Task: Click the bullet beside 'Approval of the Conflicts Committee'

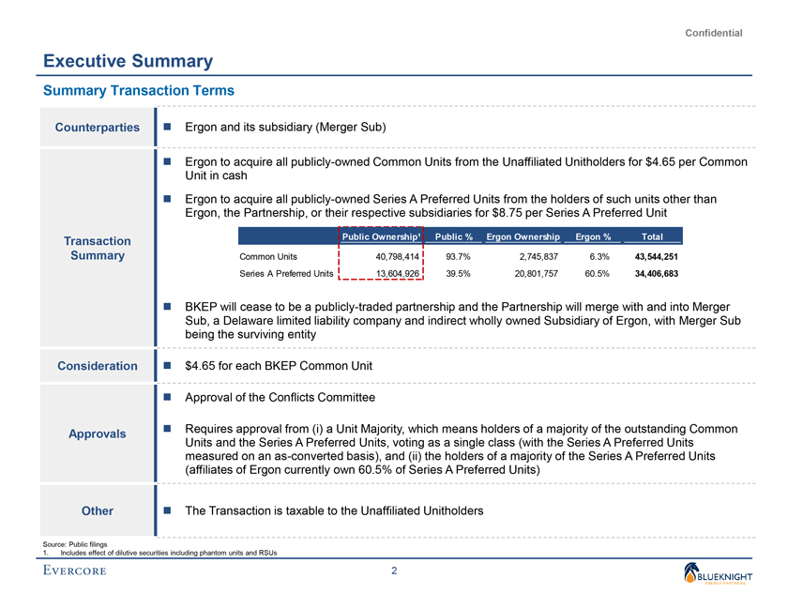Action: pos(168,398)
